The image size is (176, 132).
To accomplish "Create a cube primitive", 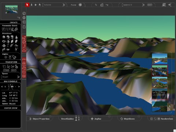I will 8,37.
